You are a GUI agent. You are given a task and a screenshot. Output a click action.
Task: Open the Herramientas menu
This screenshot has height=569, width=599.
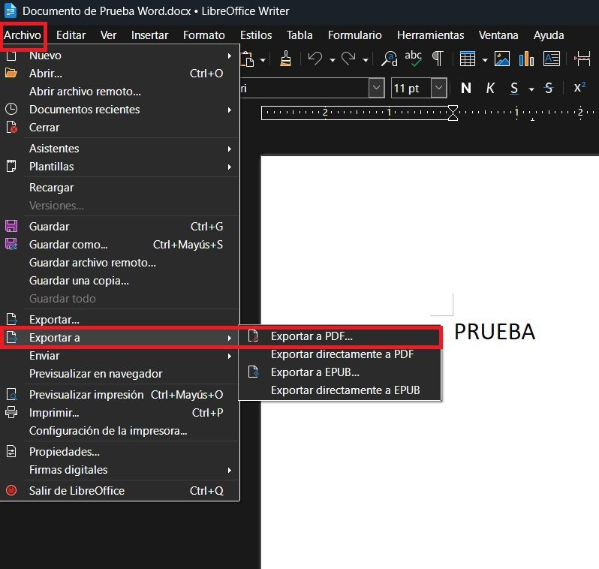pos(431,35)
